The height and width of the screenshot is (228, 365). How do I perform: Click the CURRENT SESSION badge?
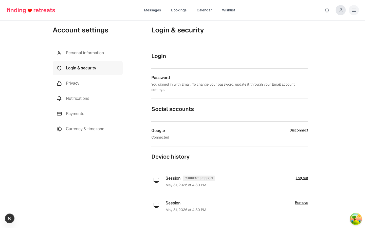coord(199,178)
